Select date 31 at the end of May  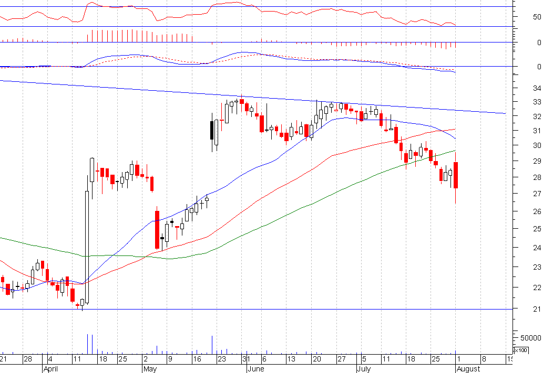(x=246, y=359)
